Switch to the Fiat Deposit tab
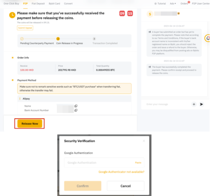This screenshot has height=196, width=210. pos(38,4)
